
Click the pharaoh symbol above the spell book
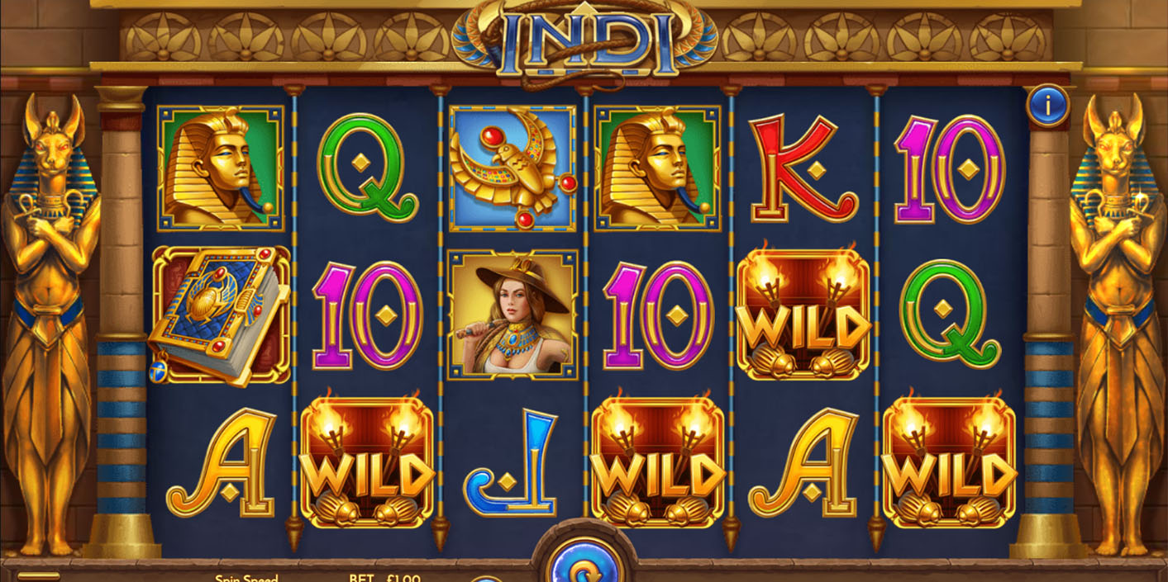point(221,168)
